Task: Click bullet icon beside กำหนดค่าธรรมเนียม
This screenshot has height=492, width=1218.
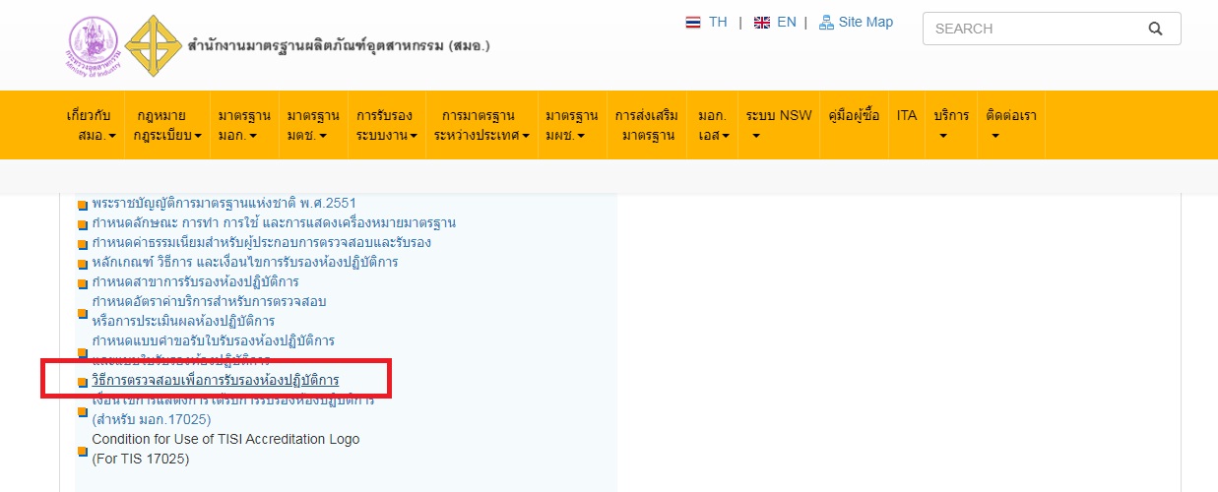Action: coord(83,245)
